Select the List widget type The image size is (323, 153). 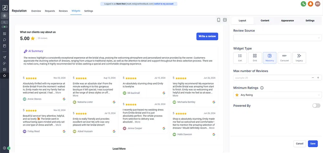[x=240, y=58]
